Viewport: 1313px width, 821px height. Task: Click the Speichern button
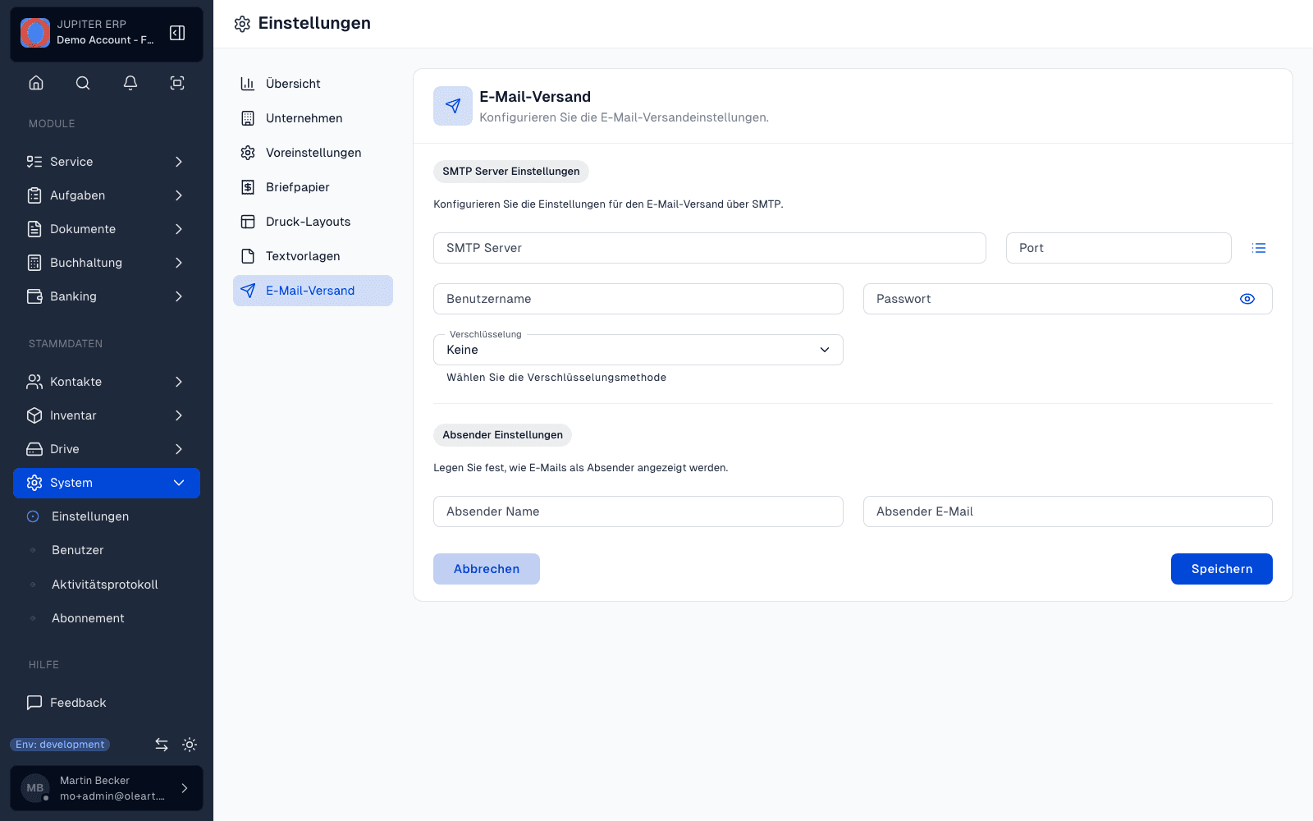click(x=1221, y=569)
